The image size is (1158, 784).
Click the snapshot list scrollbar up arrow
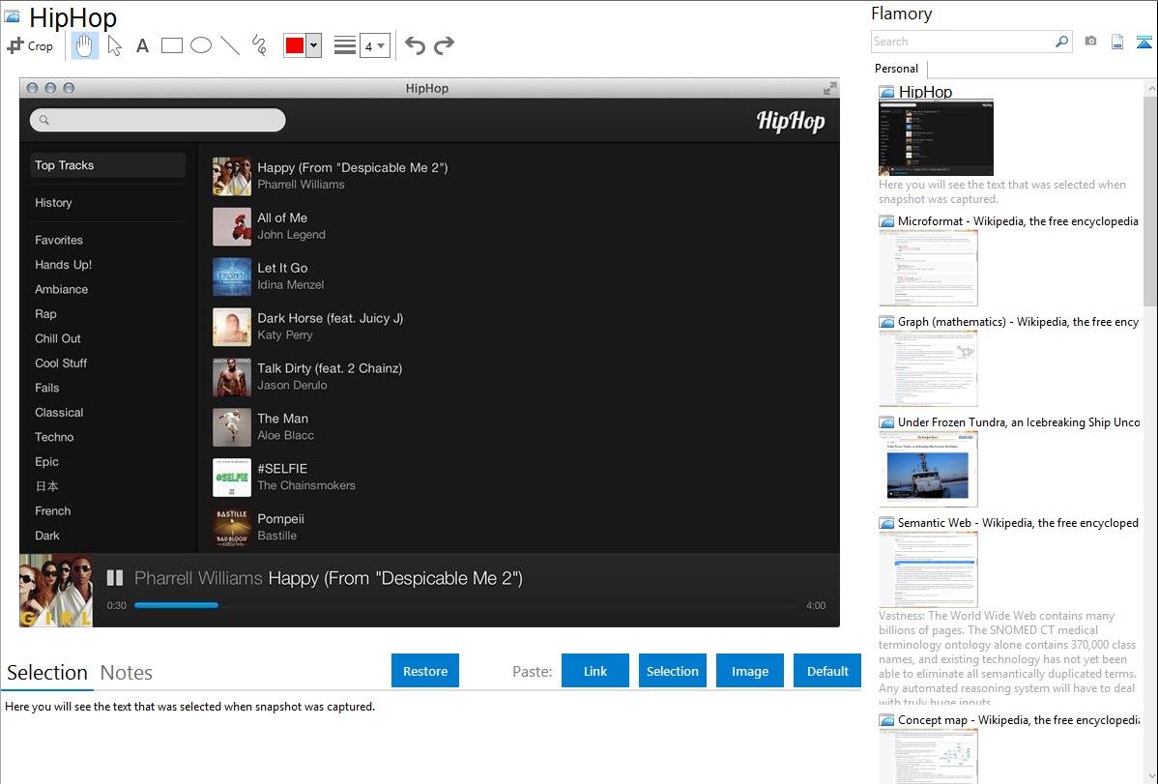pos(1150,88)
